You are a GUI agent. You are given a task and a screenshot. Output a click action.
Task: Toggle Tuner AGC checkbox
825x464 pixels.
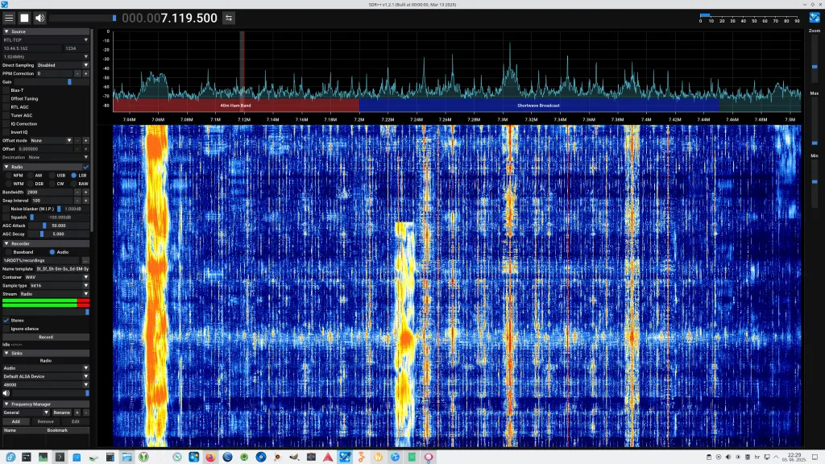click(x=6, y=115)
